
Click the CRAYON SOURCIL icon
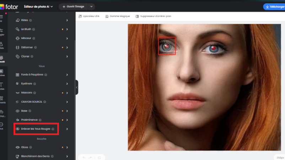click(x=17, y=102)
